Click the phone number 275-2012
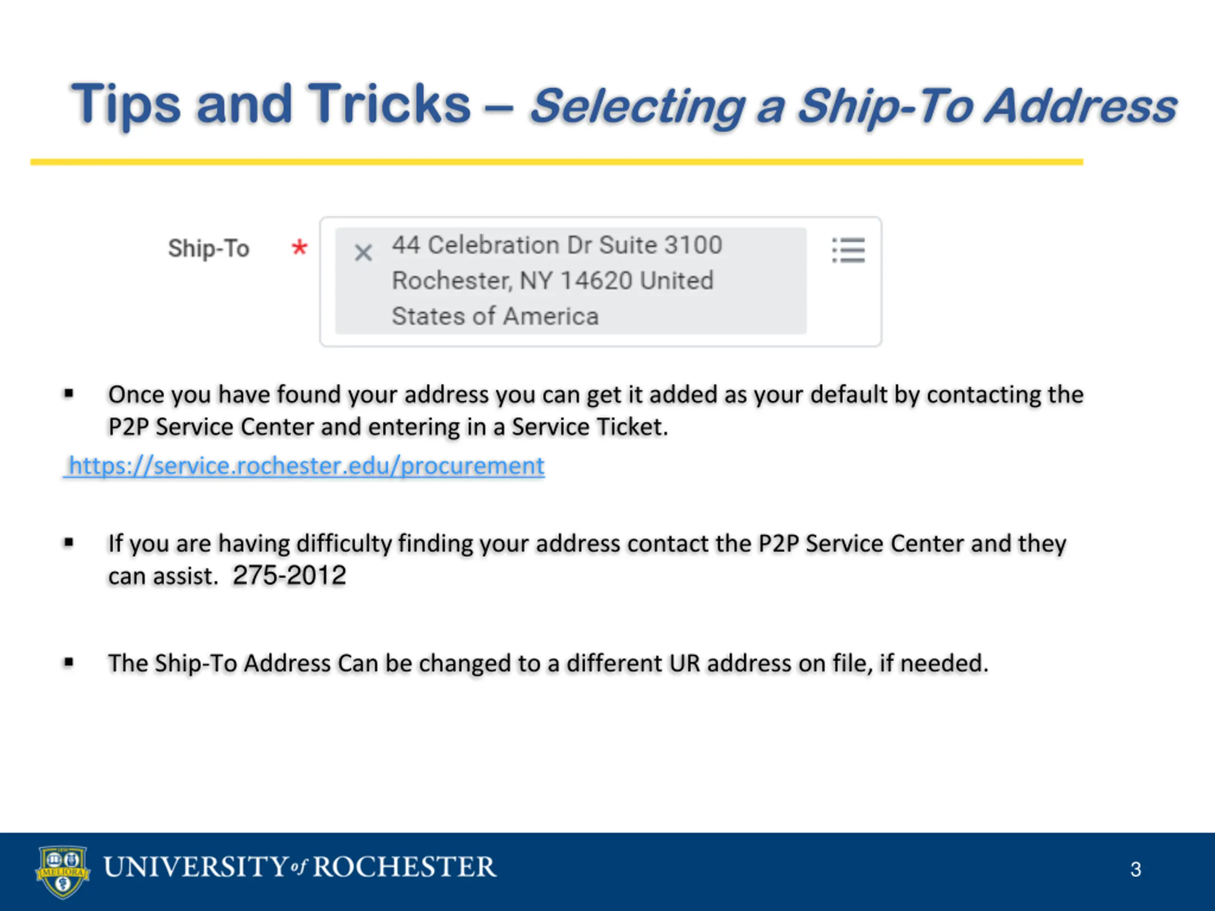This screenshot has width=1215, height=911. tap(290, 576)
